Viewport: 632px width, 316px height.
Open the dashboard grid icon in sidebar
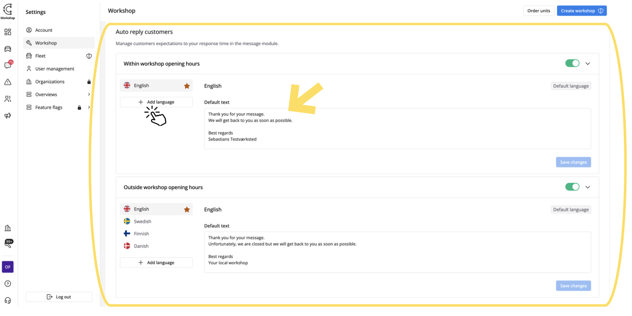[8, 32]
